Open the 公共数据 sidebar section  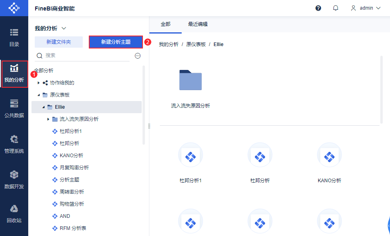pos(14,109)
